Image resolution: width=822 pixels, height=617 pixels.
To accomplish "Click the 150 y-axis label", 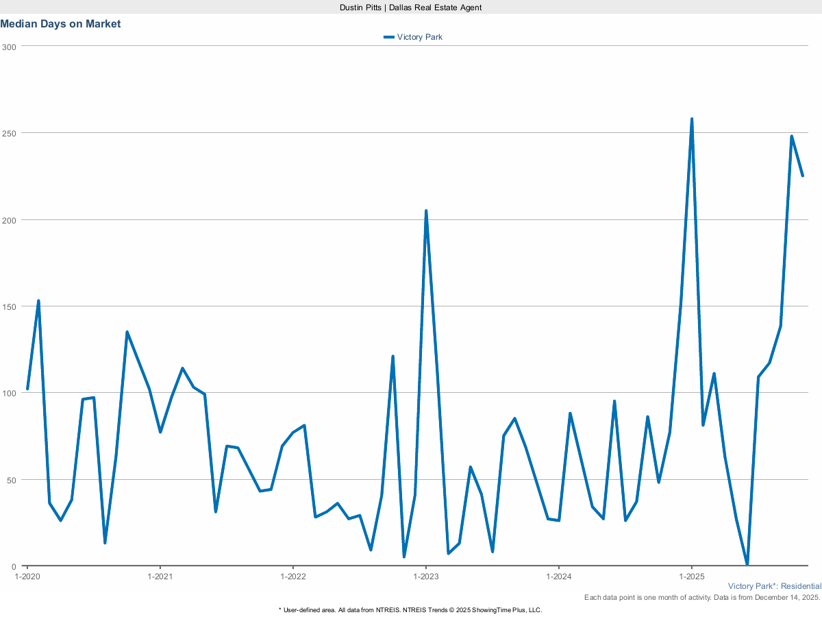I will pyautogui.click(x=8, y=306).
